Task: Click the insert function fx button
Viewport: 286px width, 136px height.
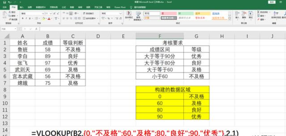Action: (x=37, y=29)
